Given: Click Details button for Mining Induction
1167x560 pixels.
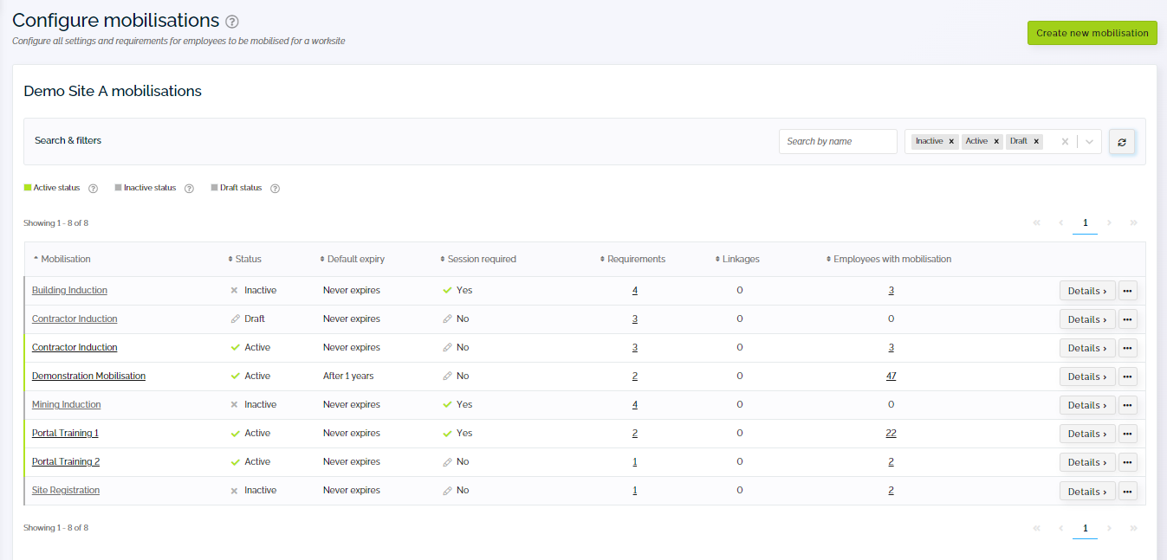Looking at the screenshot, I should coord(1087,405).
